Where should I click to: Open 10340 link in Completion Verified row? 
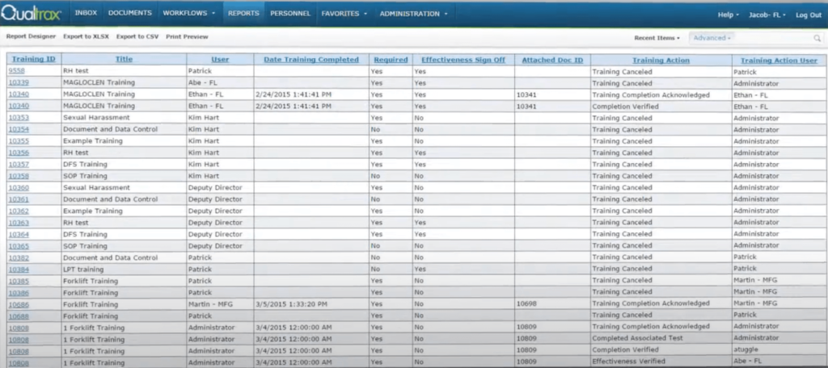[19, 106]
